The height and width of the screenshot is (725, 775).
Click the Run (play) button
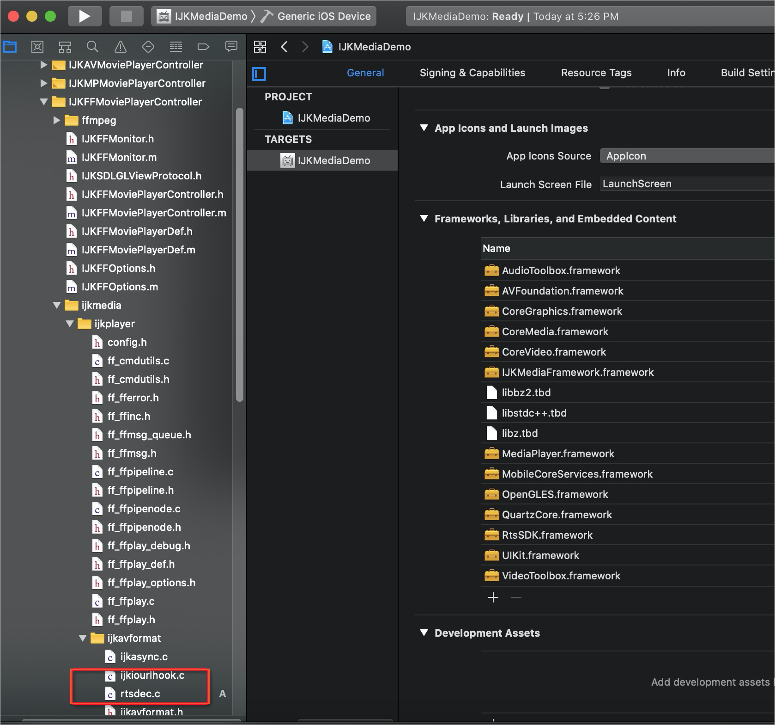(85, 16)
